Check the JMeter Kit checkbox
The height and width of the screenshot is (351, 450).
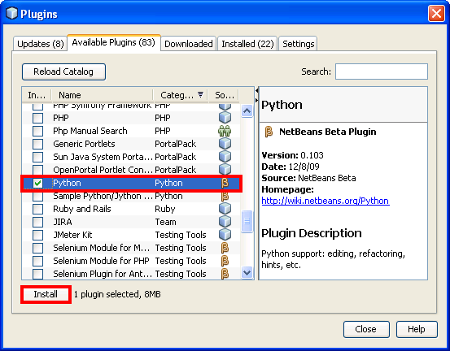pos(37,235)
